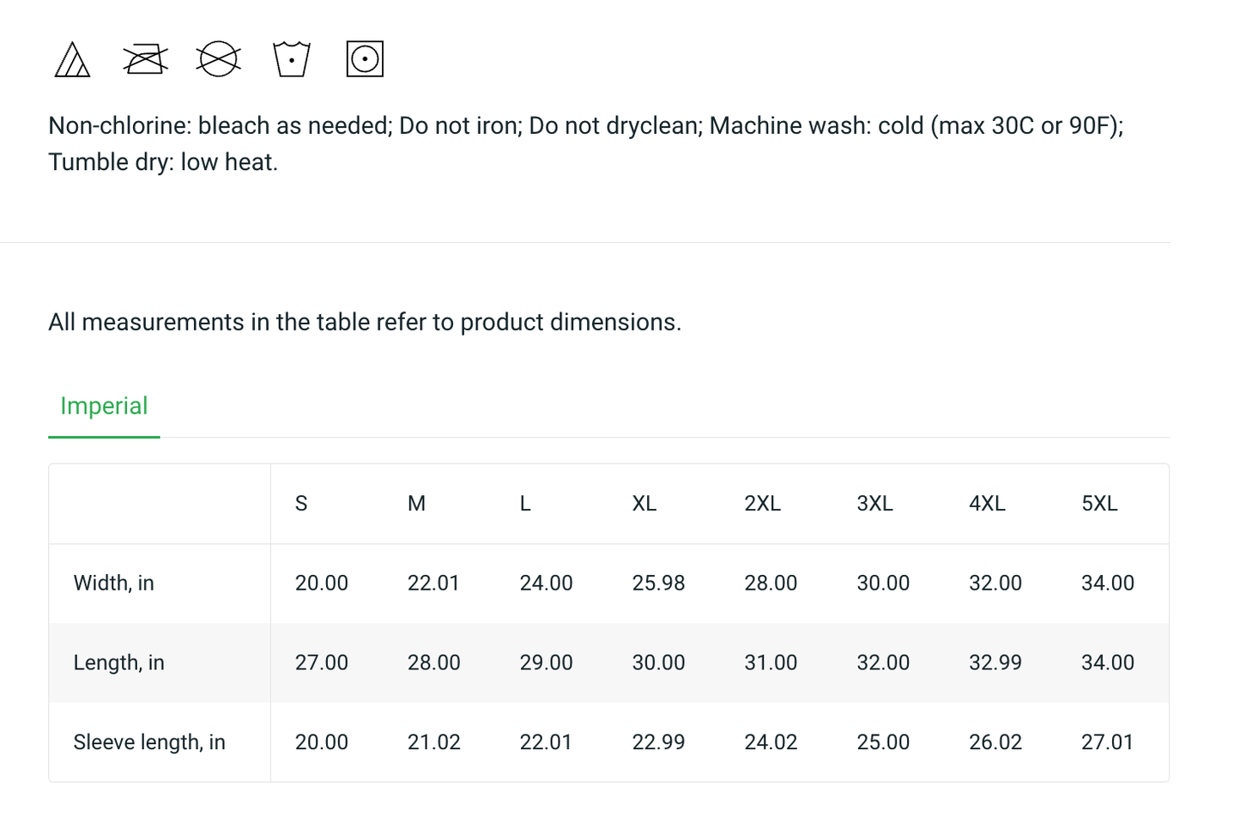Screen dimensions: 1240x823
Task: Click the tumble dry low heat icon
Action: 365,59
